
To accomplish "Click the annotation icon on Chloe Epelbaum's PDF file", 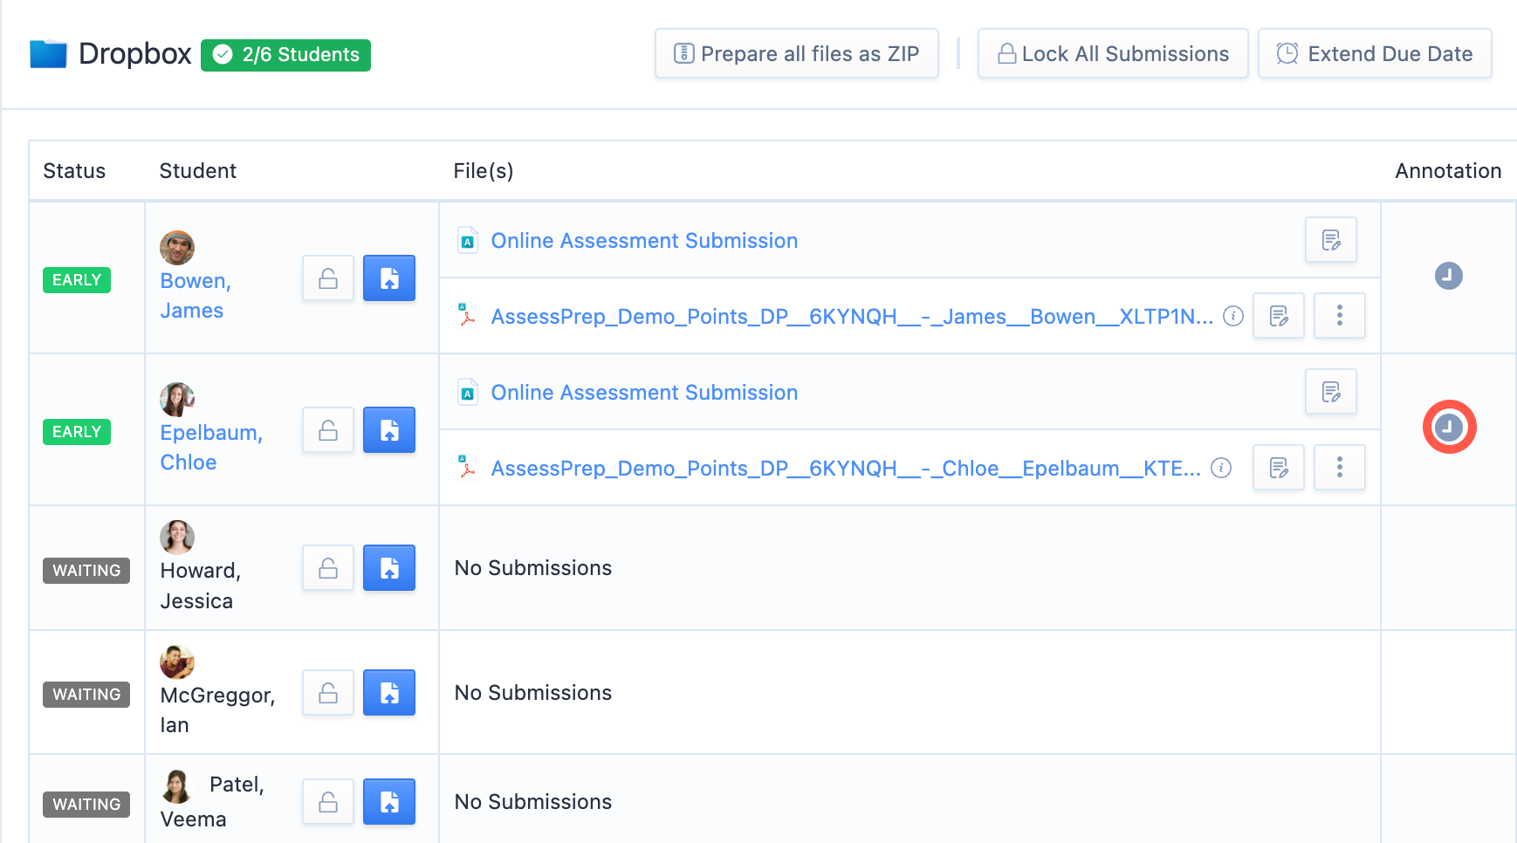I will pos(1278,468).
